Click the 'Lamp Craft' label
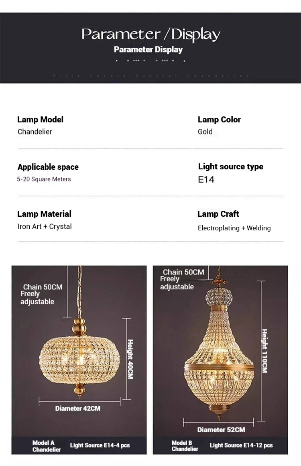301x466 pixels. [218, 214]
